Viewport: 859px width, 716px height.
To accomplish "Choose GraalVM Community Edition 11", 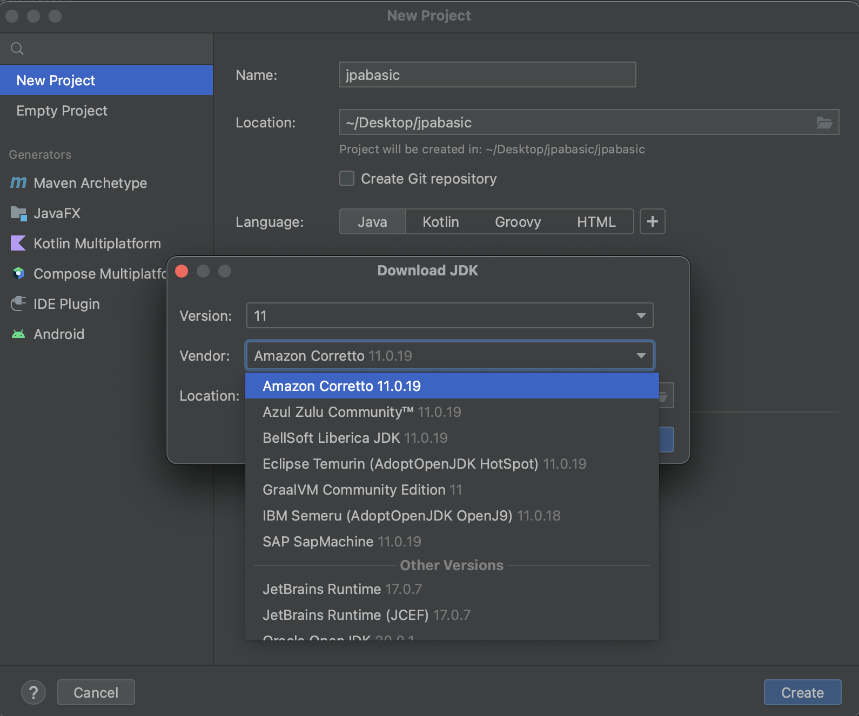I will tap(452, 490).
